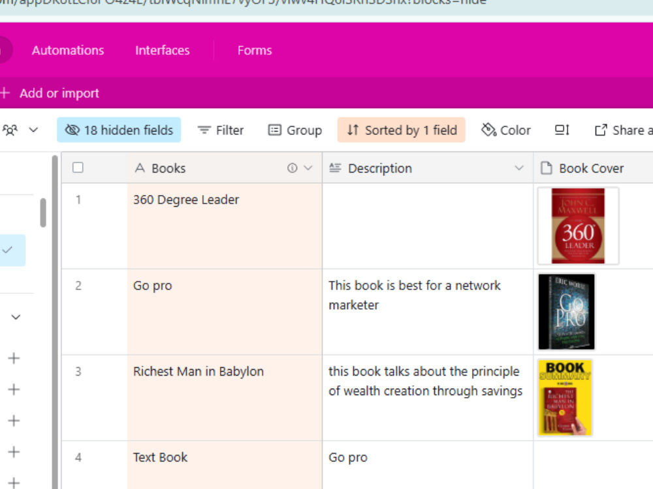Image resolution: width=653 pixels, height=489 pixels.
Task: Click the second plus icon in sidebar
Action: tap(14, 389)
